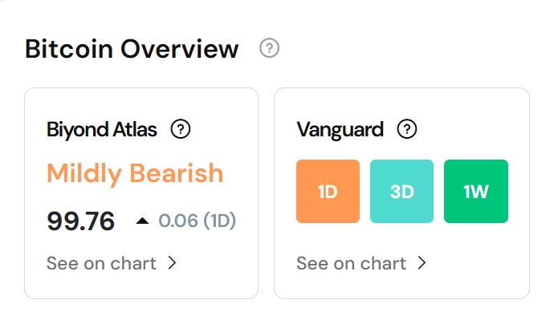This screenshot has width=546, height=312.
Task: Open help icon next to Bitcoin Overview
Action: coord(269,48)
